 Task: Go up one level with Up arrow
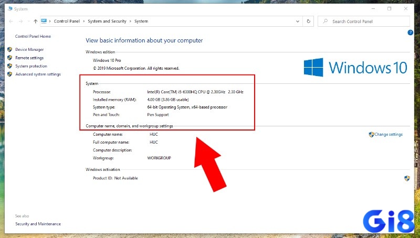click(35, 21)
